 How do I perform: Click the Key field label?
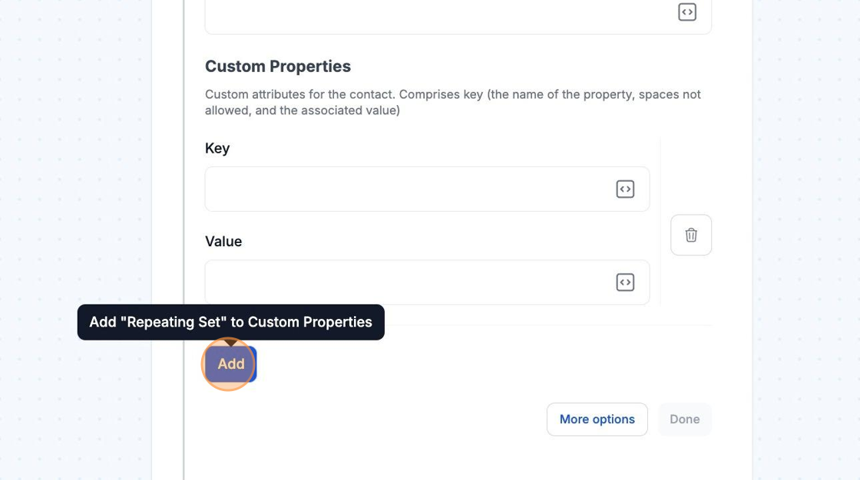[217, 149]
